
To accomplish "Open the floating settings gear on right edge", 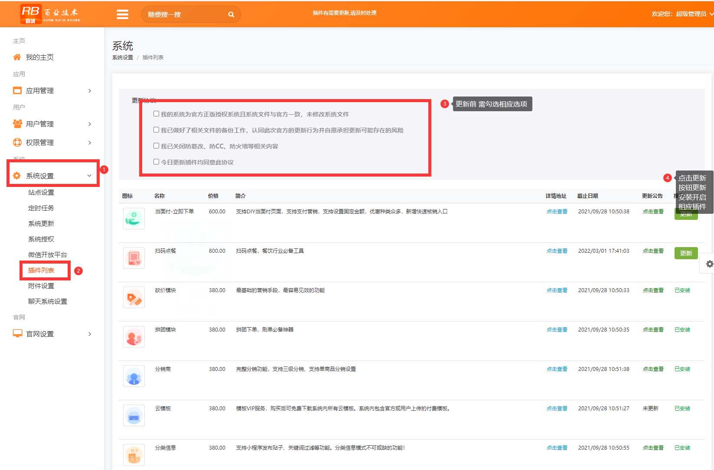I will (709, 264).
